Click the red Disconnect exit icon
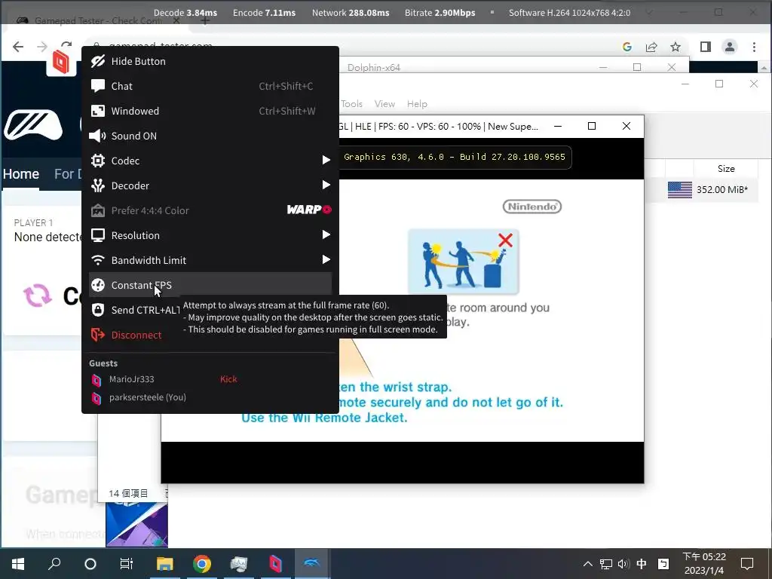Viewport: 772px width, 579px height. [98, 335]
